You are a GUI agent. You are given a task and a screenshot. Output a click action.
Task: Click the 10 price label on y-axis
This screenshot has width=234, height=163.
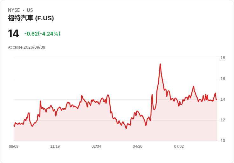[223, 141]
